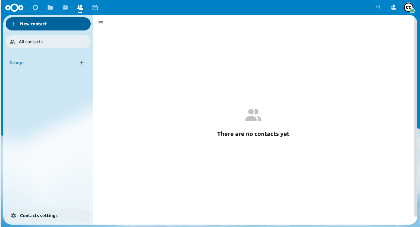
Task: Open the unified search
Action: pos(378,7)
